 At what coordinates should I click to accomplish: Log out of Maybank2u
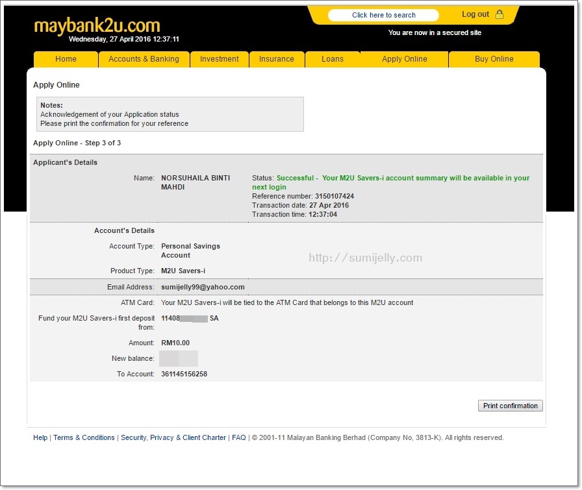click(475, 14)
